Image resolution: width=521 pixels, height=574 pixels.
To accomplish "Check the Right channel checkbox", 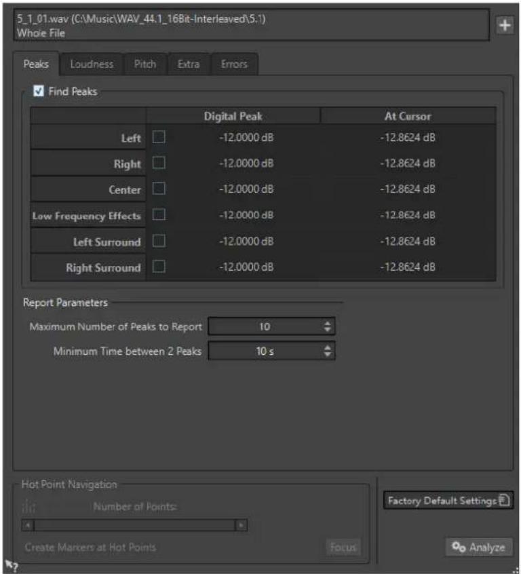I will [x=159, y=163].
